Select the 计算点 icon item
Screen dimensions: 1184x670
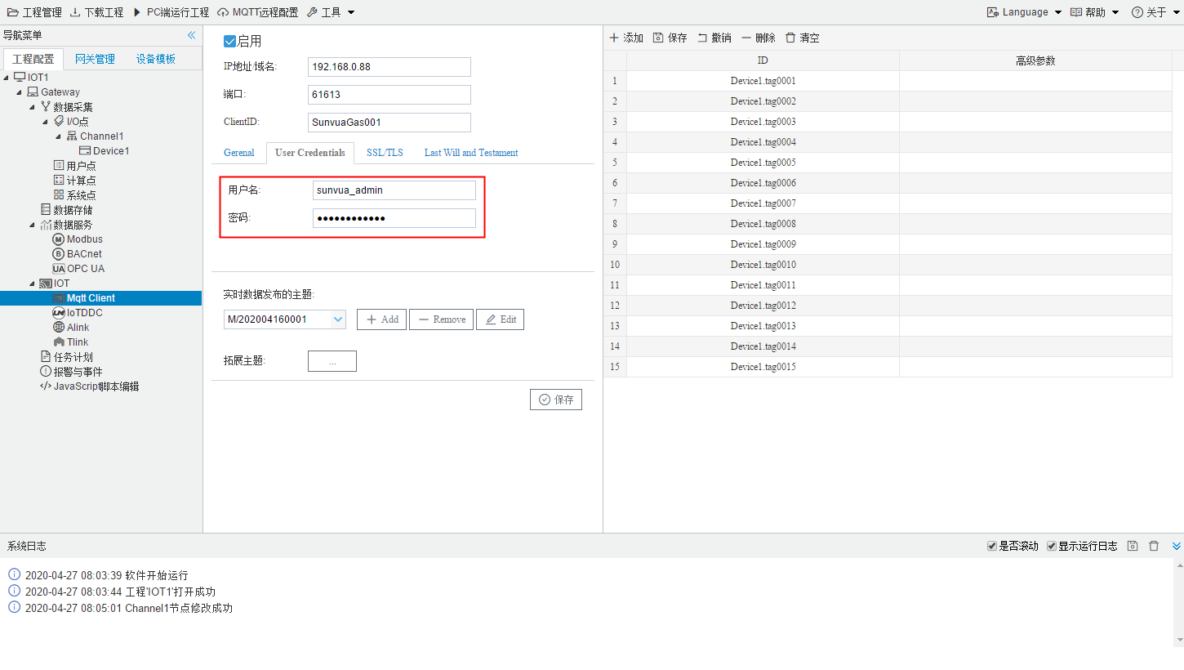click(x=59, y=181)
